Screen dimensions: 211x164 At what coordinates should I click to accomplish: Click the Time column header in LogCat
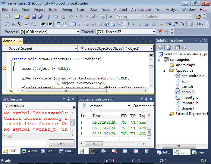click(x=105, y=116)
